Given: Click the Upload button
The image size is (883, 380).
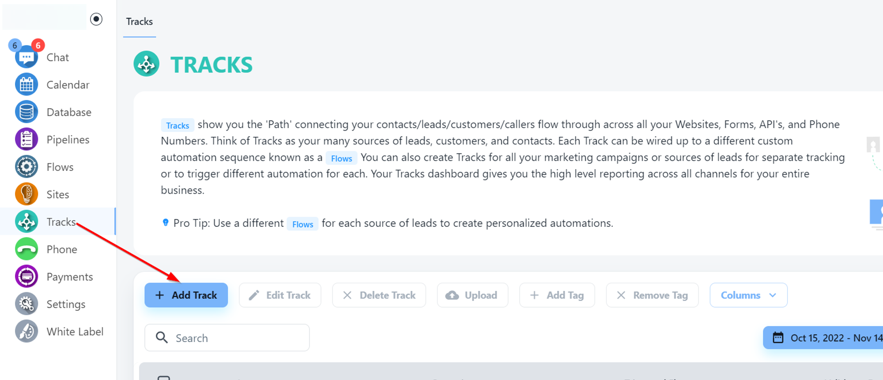Looking at the screenshot, I should click(472, 295).
